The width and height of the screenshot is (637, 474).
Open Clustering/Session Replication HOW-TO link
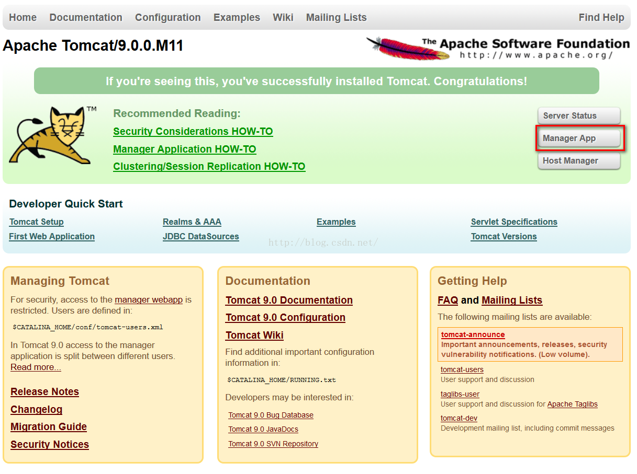(x=209, y=166)
